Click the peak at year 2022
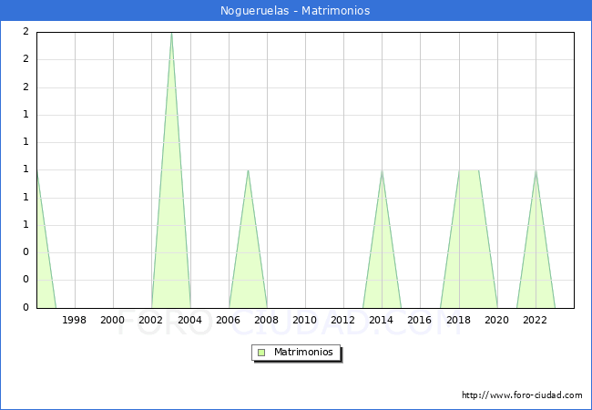 (536, 173)
